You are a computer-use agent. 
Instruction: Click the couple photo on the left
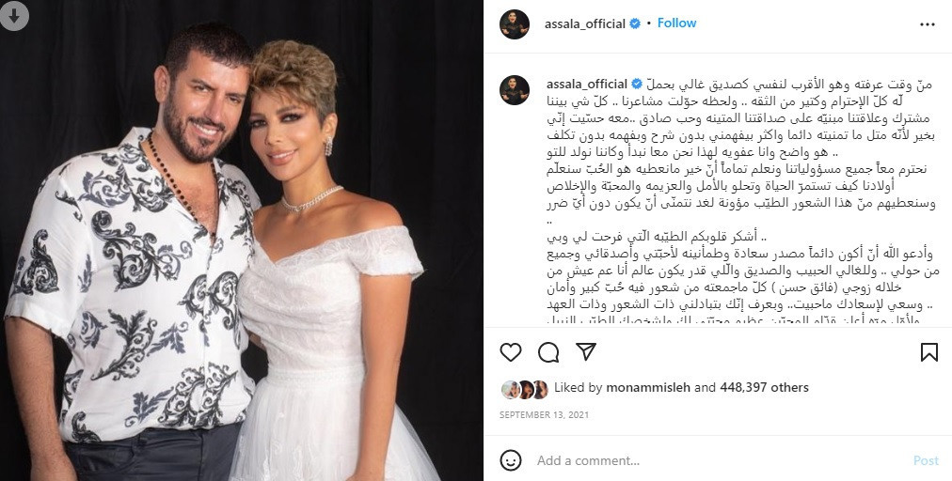click(242, 240)
